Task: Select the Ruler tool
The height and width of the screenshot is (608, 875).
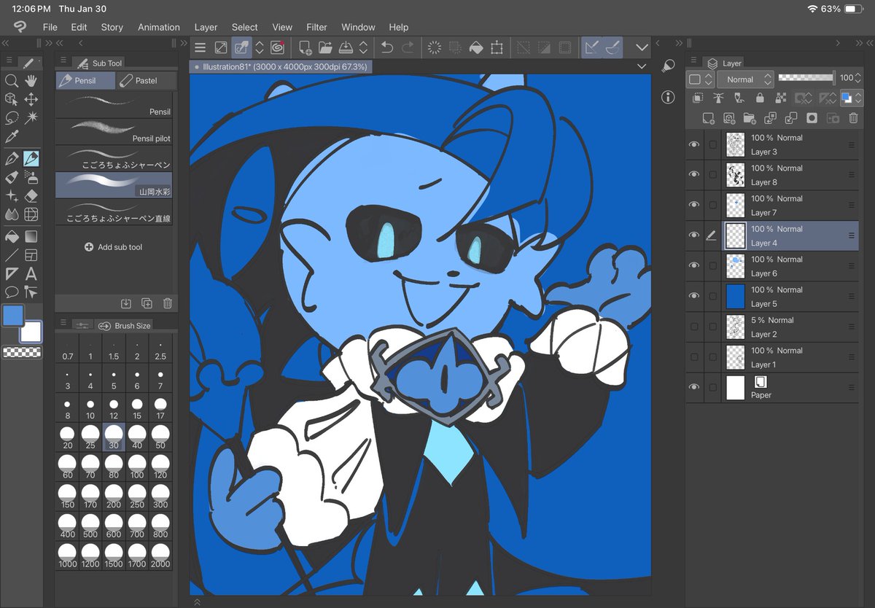Action: (11, 274)
